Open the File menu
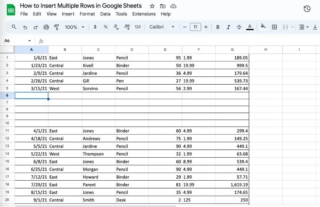320x207 pixels. point(24,14)
